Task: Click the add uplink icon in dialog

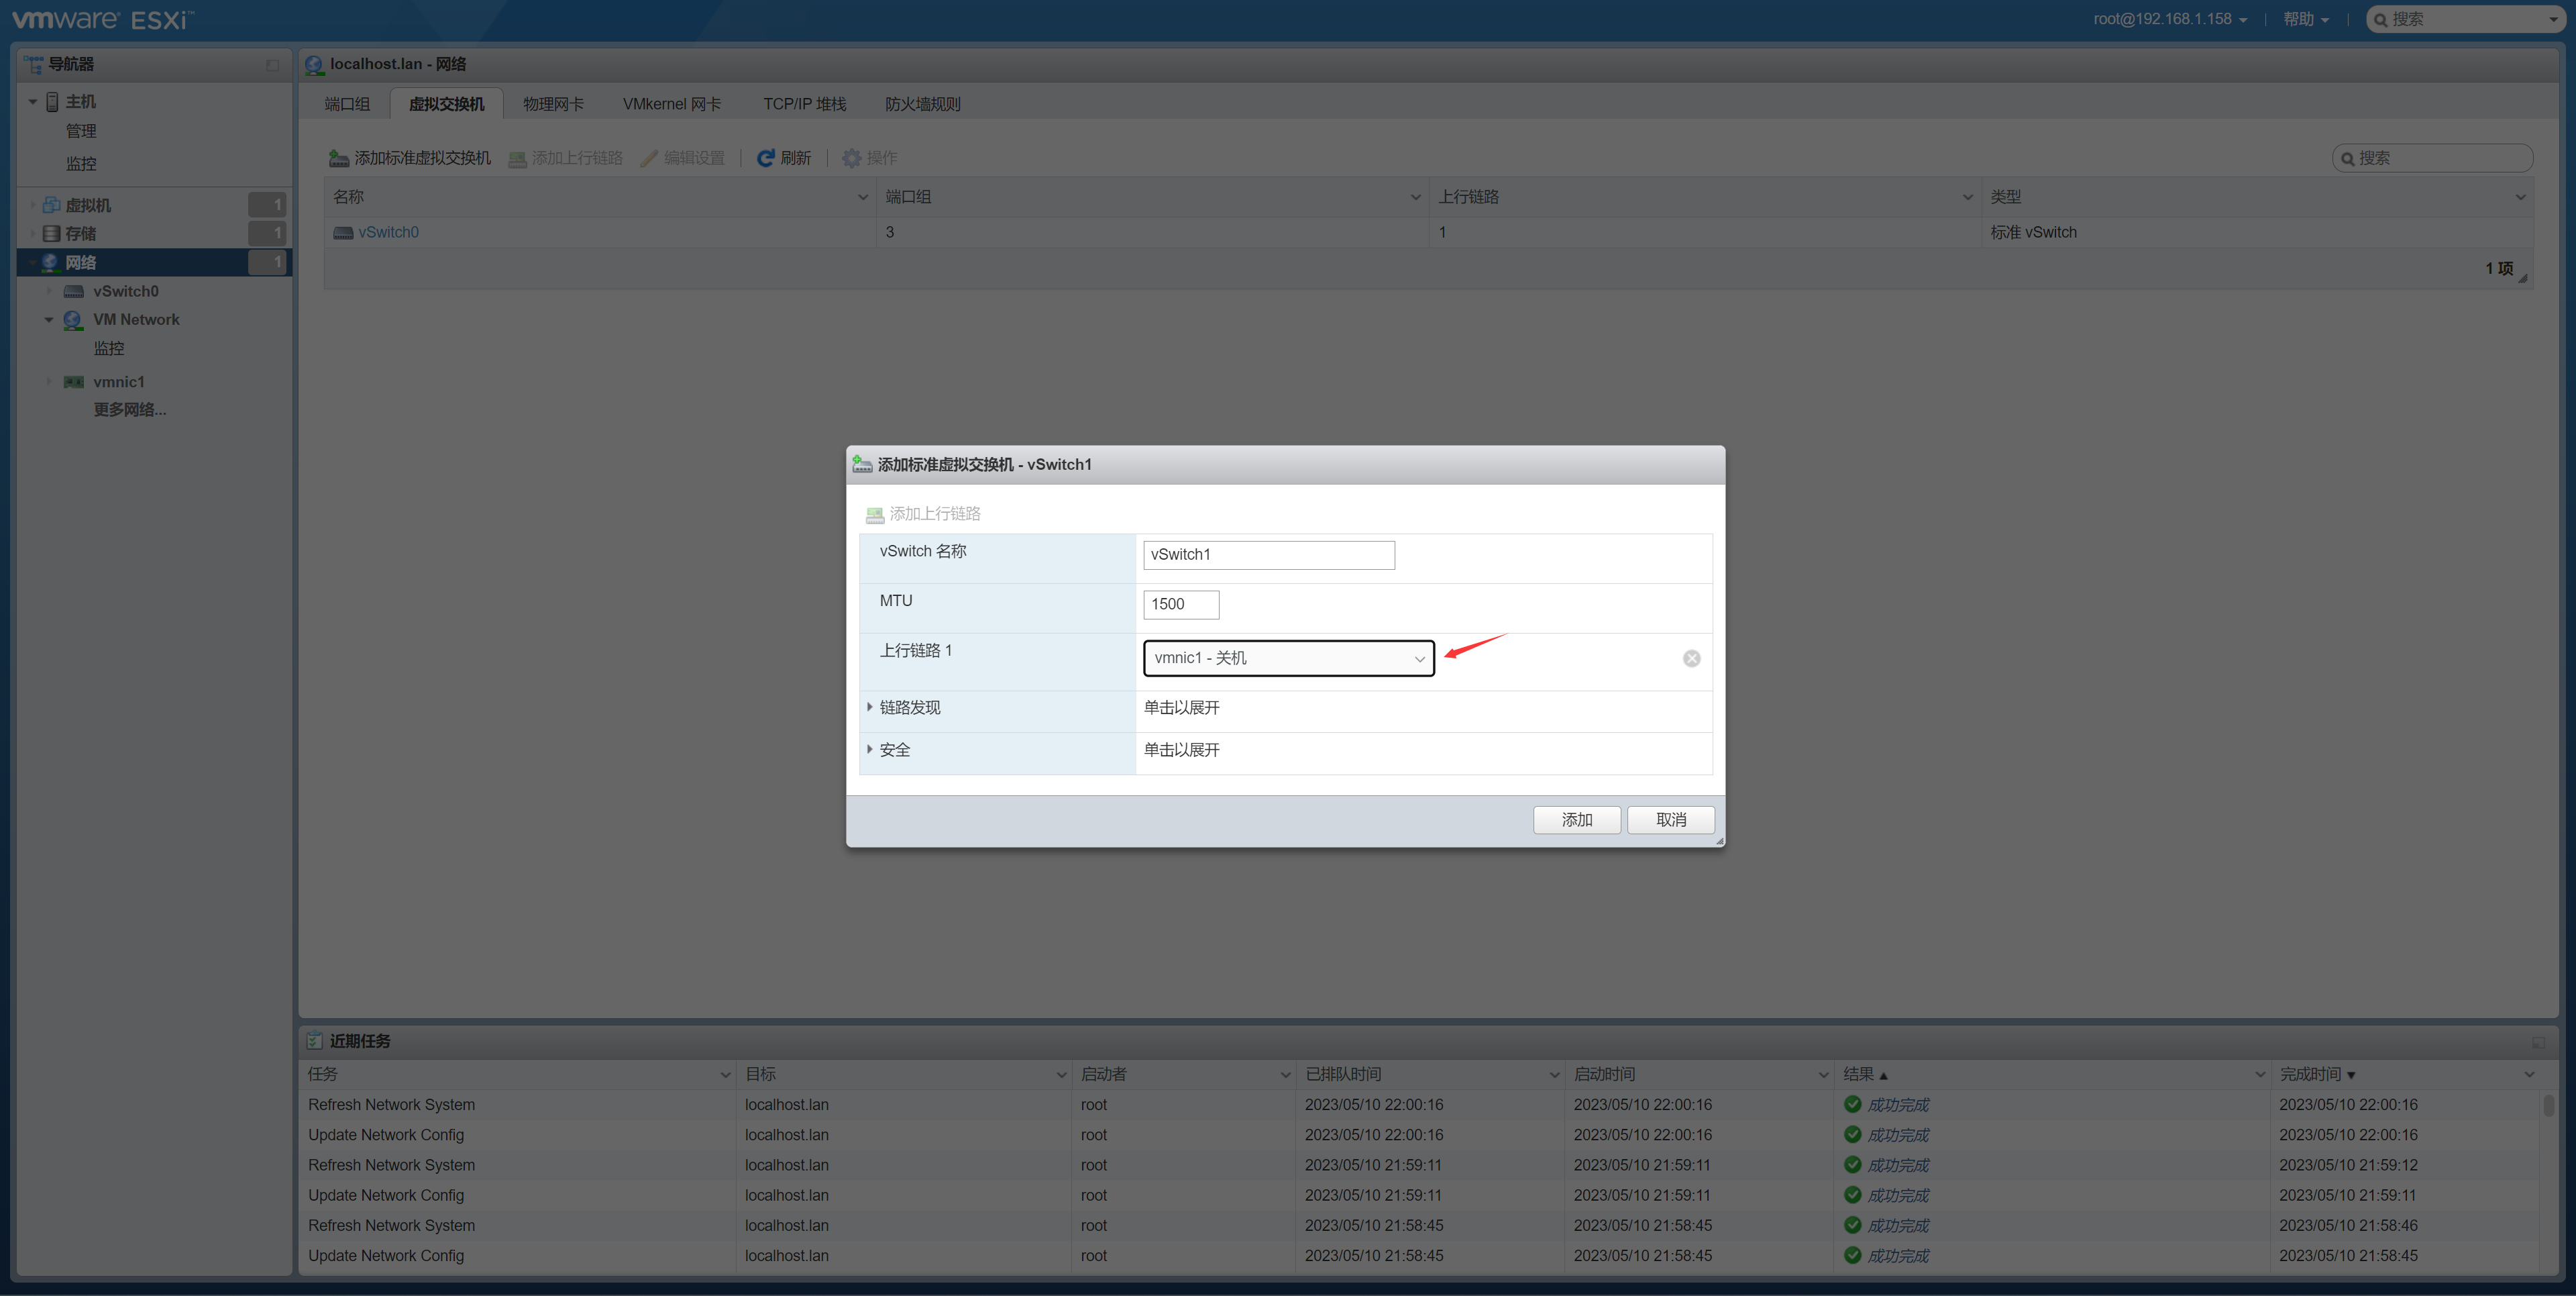Action: point(875,514)
